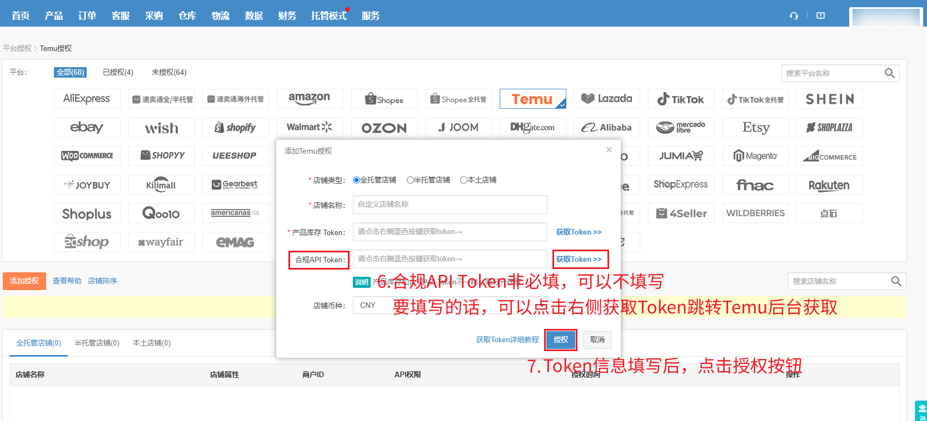The image size is (927, 421).
Task: Close the 添加Temu授权 dialog
Action: point(609,150)
